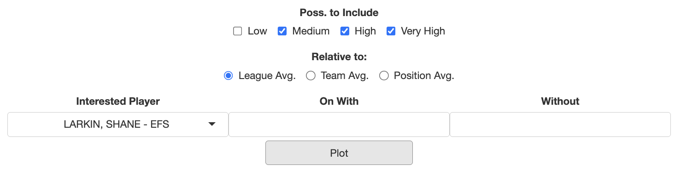The height and width of the screenshot is (170, 681).
Task: Focus the Without input field
Action: click(x=560, y=125)
